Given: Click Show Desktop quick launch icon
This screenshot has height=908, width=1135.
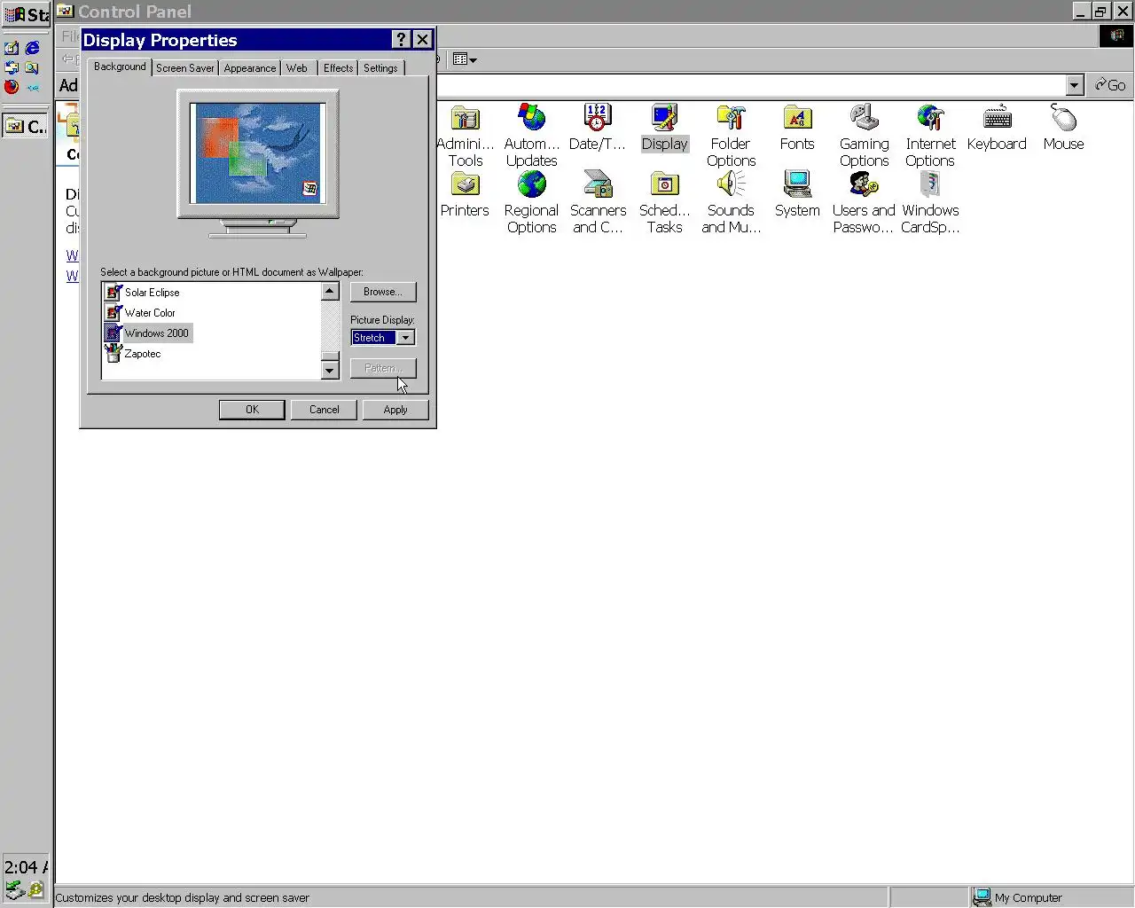Looking at the screenshot, I should (x=12, y=48).
